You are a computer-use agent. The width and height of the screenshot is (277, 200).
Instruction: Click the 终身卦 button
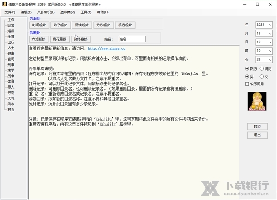point(81,39)
